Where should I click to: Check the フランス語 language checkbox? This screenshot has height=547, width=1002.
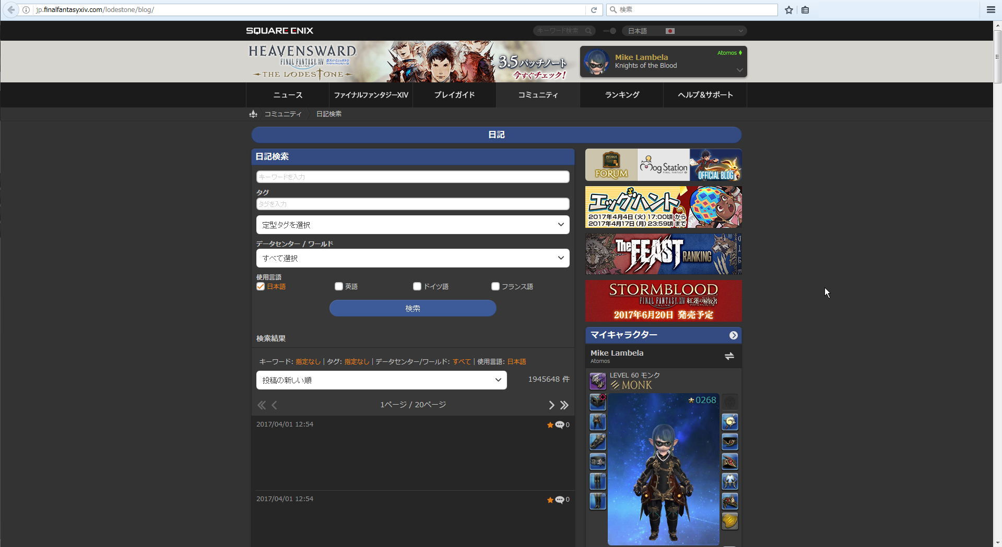[496, 286]
